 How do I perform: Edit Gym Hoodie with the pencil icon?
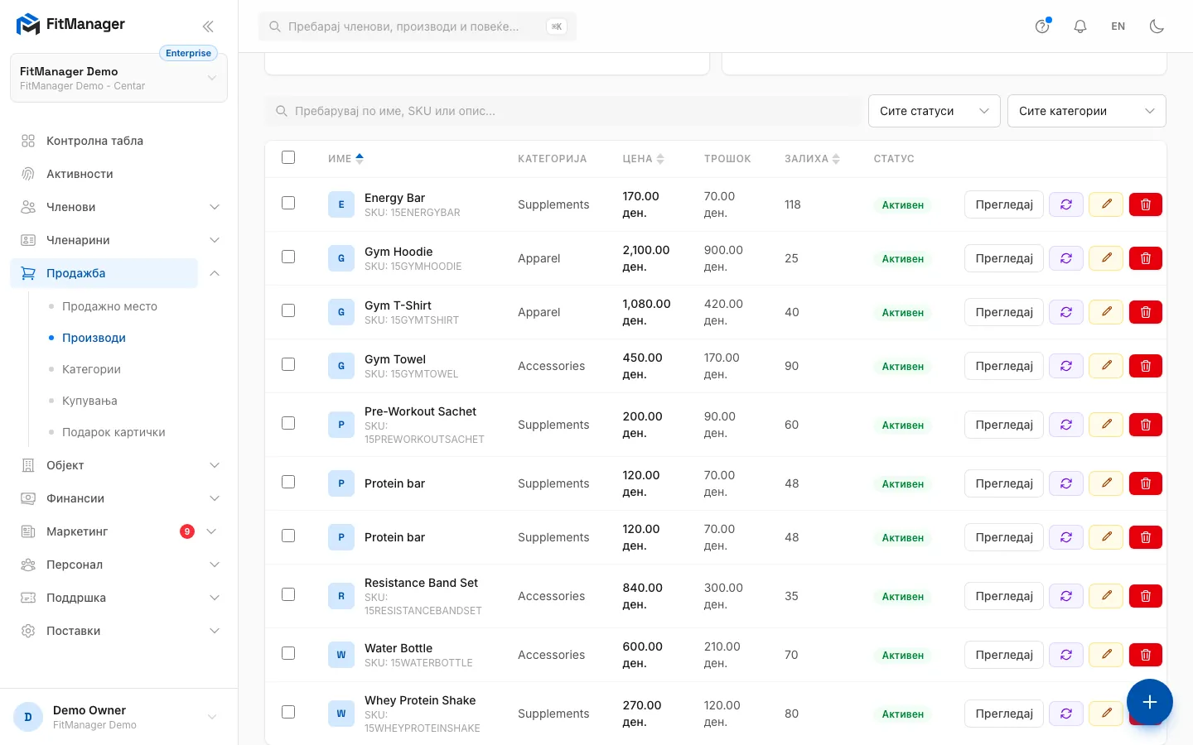1106,258
